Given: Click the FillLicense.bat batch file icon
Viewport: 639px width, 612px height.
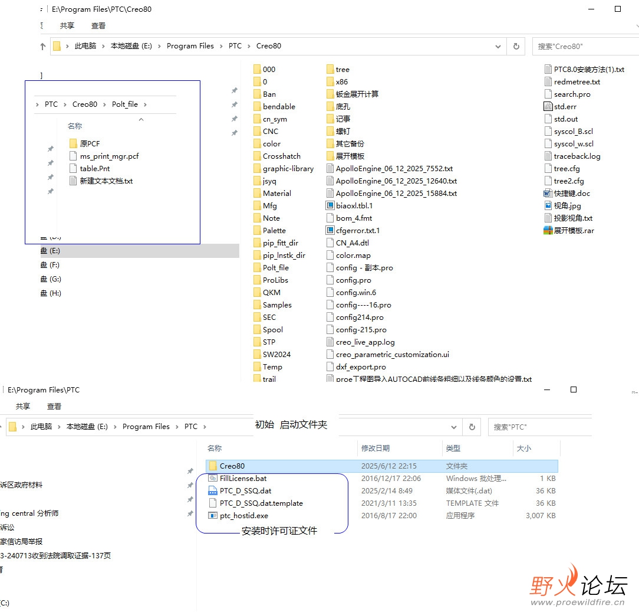Looking at the screenshot, I should coord(213,478).
